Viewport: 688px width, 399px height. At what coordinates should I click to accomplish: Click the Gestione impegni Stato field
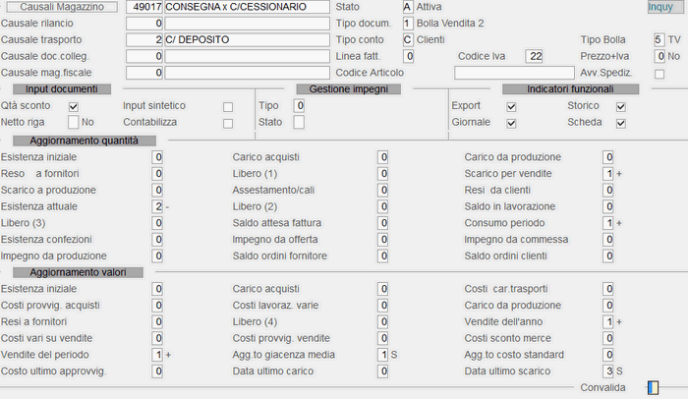pos(299,123)
